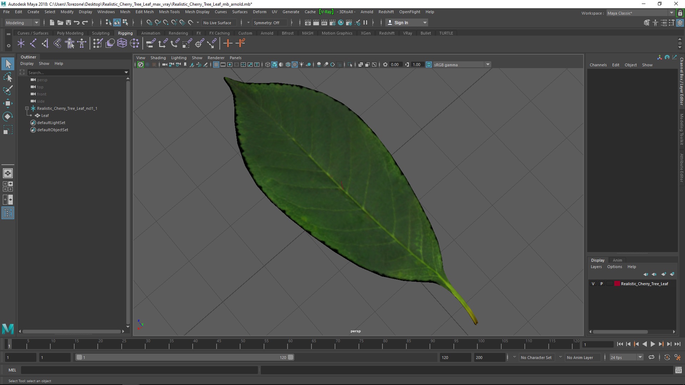Screen dimensions: 685x385
Task: Open the Outliner search filter dropdown arrow
Action: tap(126, 72)
